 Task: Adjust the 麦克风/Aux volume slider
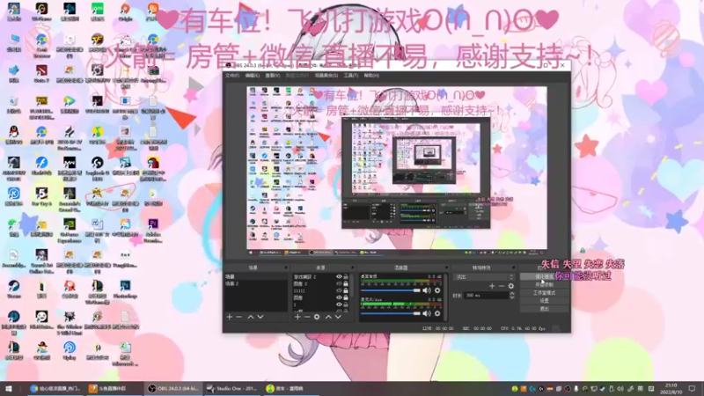tap(390, 313)
